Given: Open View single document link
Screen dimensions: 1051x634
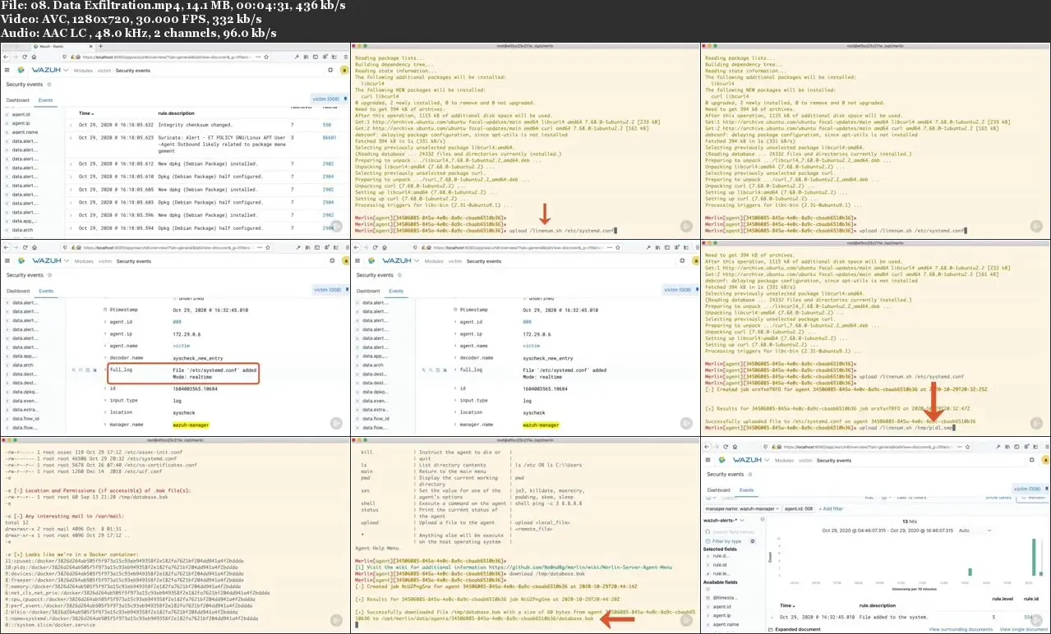Looking at the screenshot, I should (x=1024, y=629).
